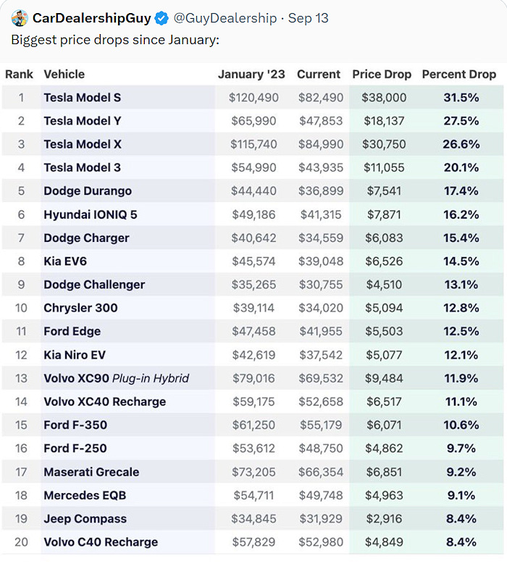
Task: Click the Hyundai IONIQ 5 vehicle cell
Action: click(x=90, y=214)
